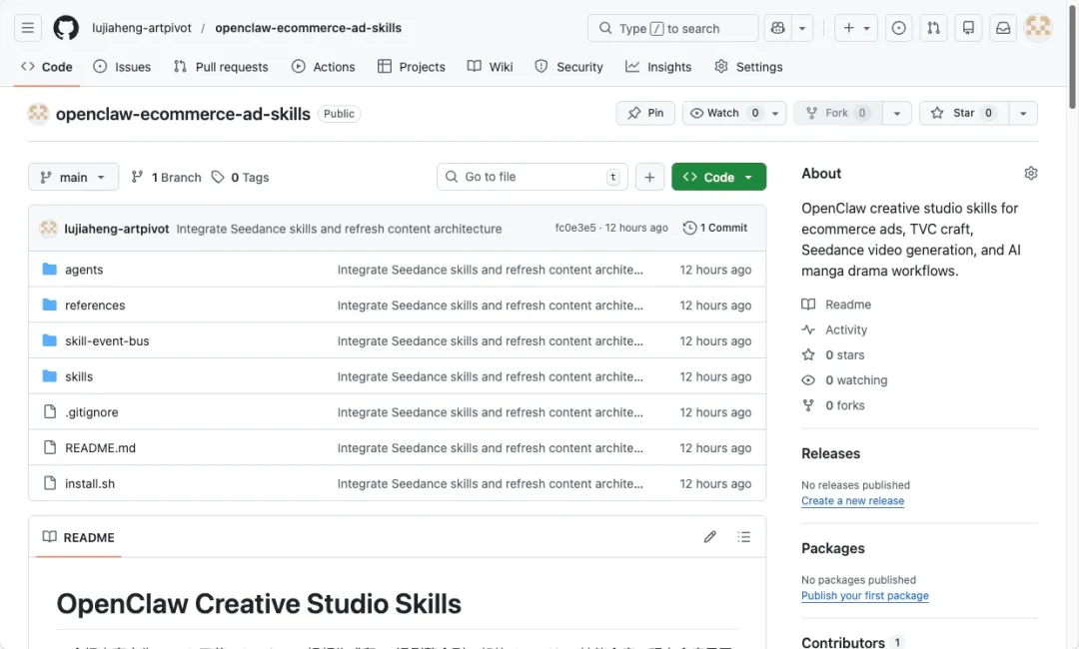Pin the repository to profile

645,113
